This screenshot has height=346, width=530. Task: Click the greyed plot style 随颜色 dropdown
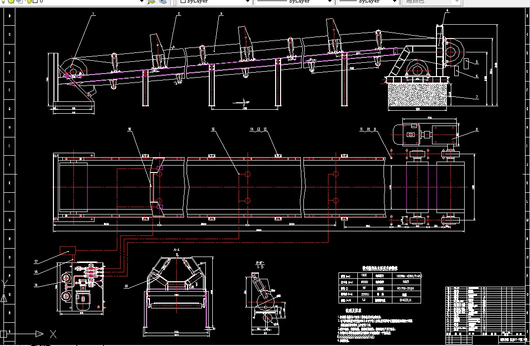point(431,1)
